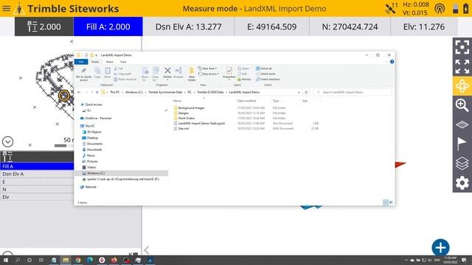Tap the Trimble Siteworks logo icon
This screenshot has width=472, height=265.
[19, 8]
